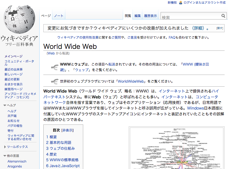The image size is (228, 169).
Task: Open the indented ヘルプ link under help section
Action: pyautogui.click(x=12, y=111)
